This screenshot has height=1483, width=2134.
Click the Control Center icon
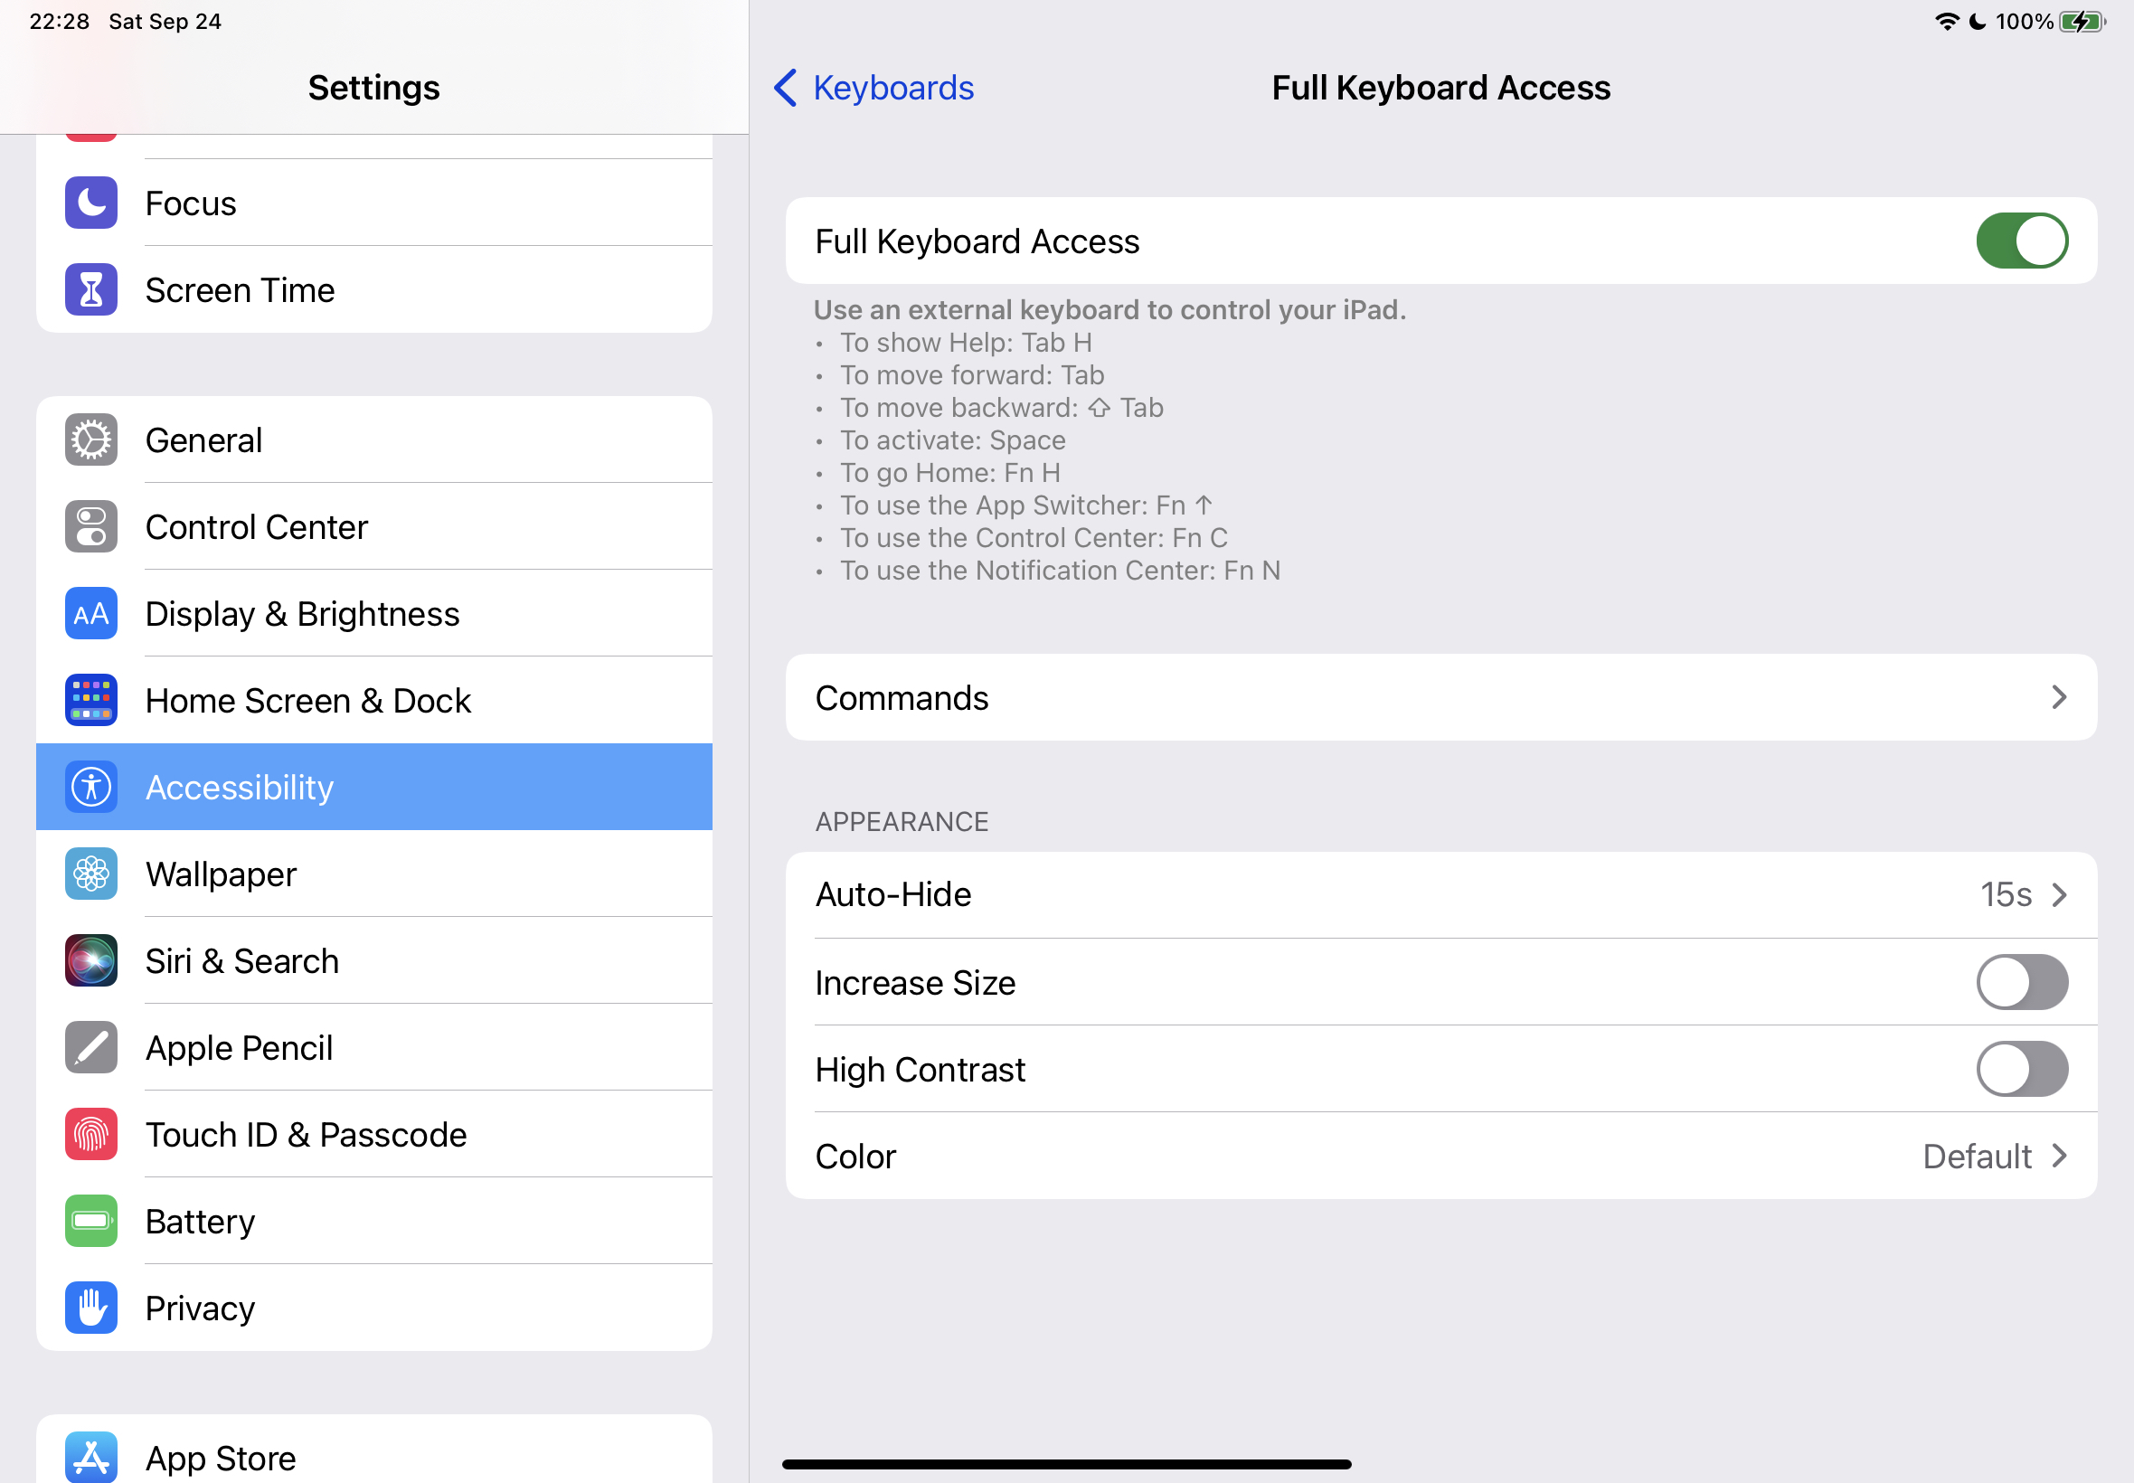90,526
